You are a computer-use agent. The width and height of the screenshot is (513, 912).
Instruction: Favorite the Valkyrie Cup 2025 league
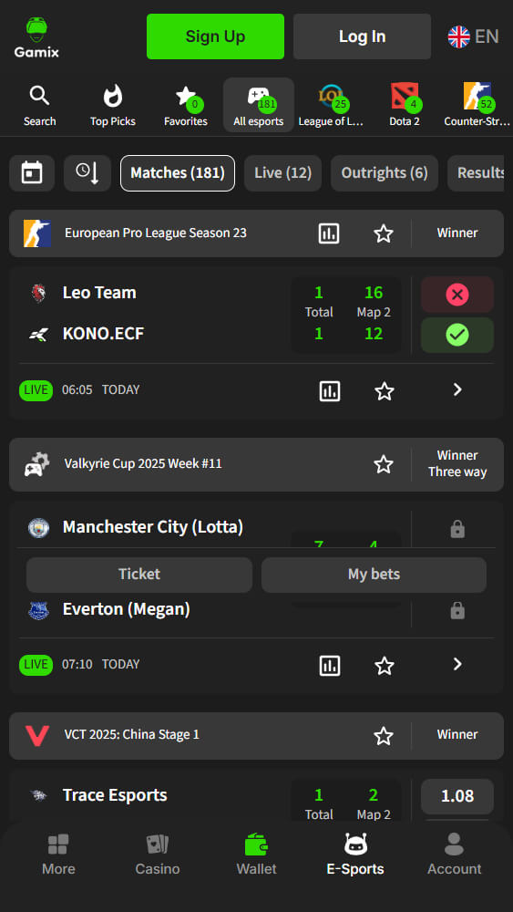click(x=384, y=464)
